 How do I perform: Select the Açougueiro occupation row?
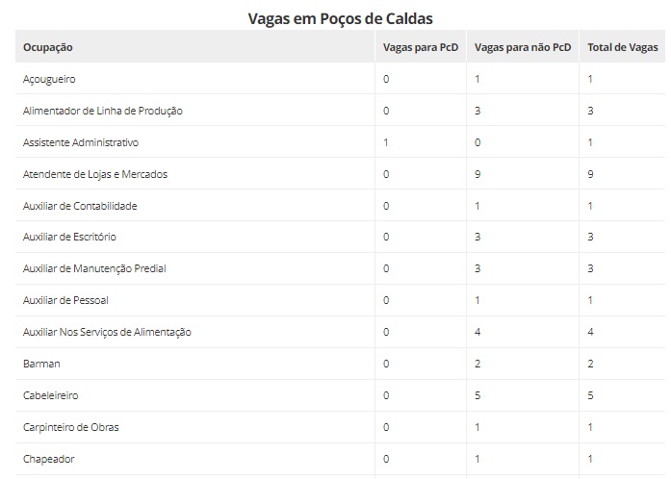[x=49, y=79]
